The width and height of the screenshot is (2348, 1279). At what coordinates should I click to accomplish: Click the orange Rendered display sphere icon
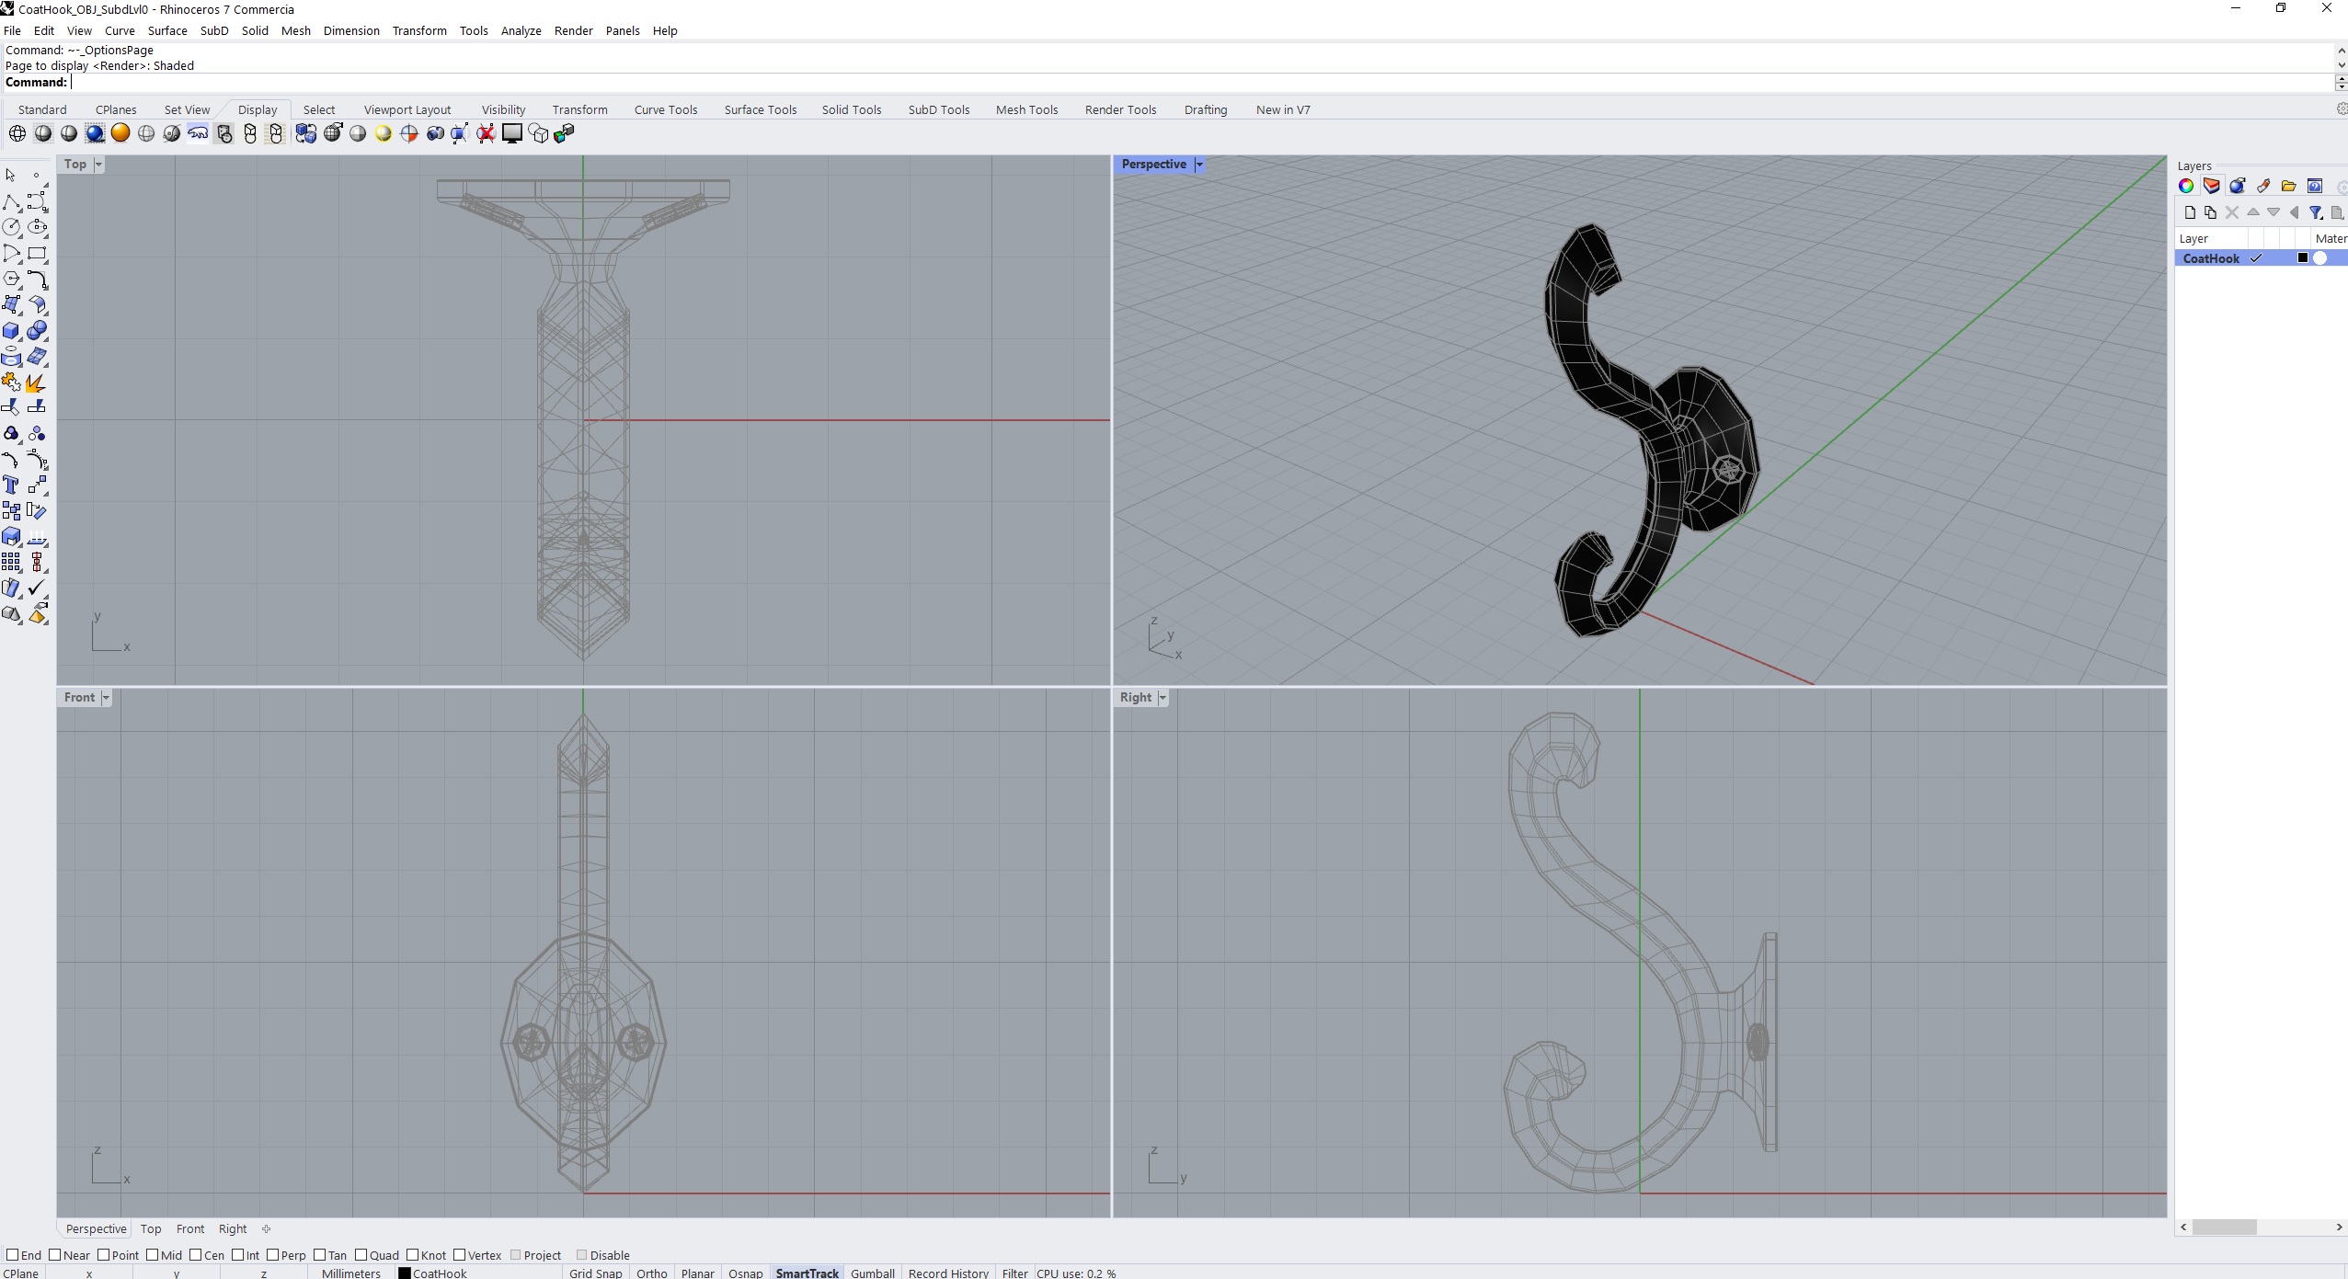(x=120, y=133)
